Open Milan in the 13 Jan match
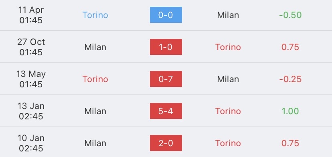The image size is (332, 157). coord(95,111)
